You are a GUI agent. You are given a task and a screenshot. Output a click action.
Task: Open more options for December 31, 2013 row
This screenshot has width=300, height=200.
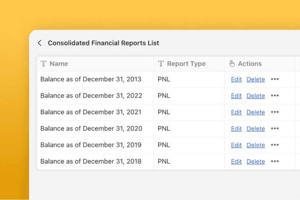click(274, 79)
